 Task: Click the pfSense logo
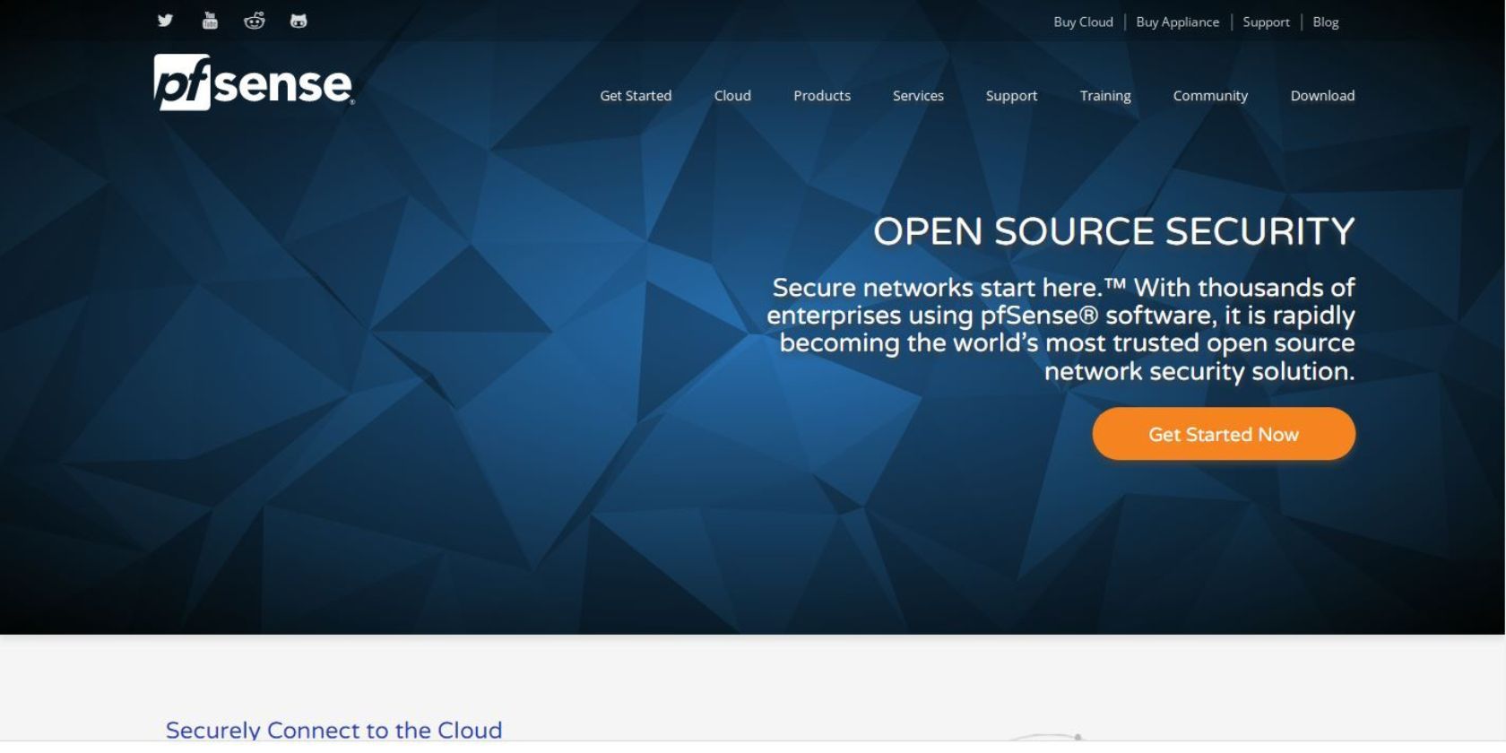click(254, 82)
